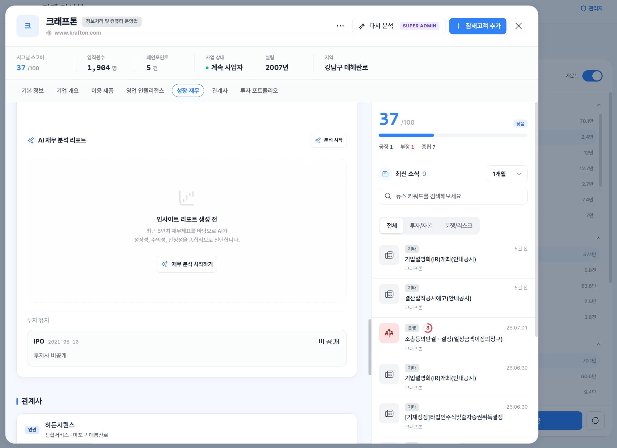The image size is (617, 448).
Task: Switch to the 투자 포트폴리오 tab
Action: [x=259, y=91]
